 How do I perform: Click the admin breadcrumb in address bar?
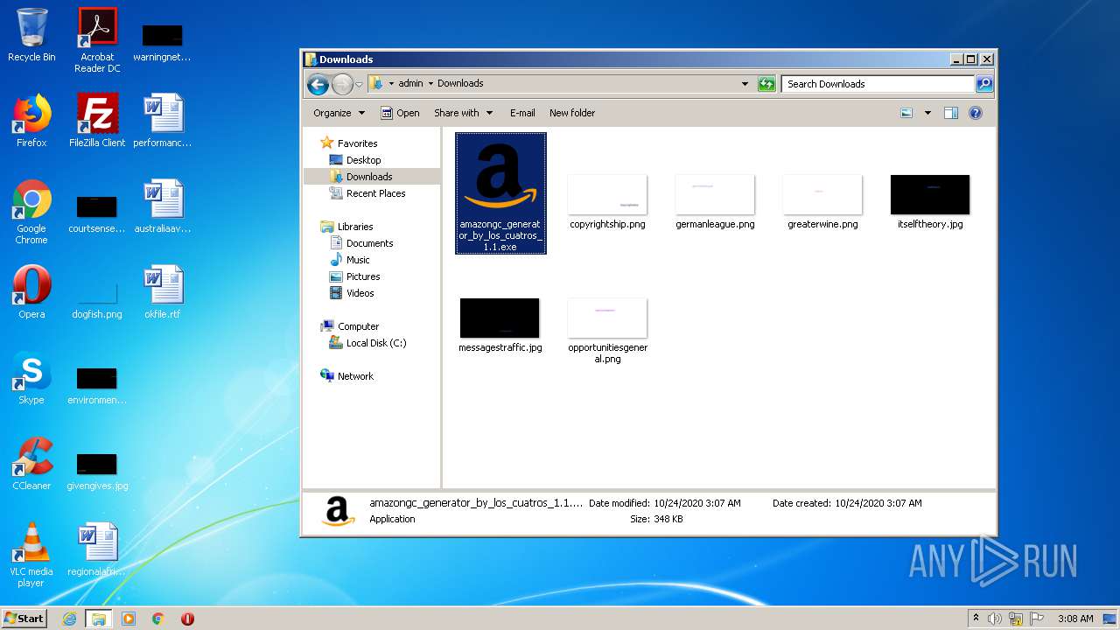click(410, 84)
